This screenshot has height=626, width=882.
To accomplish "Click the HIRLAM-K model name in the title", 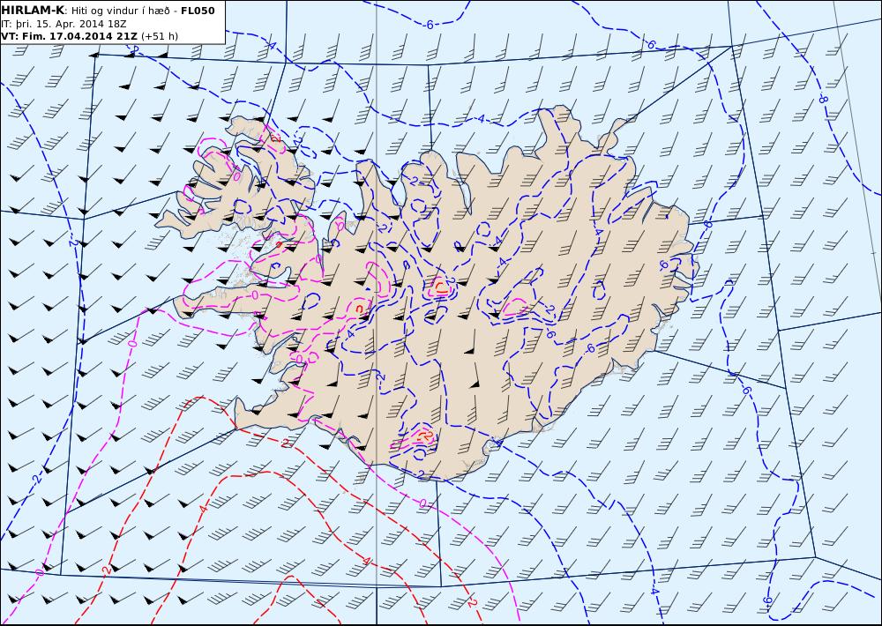I will (x=34, y=11).
